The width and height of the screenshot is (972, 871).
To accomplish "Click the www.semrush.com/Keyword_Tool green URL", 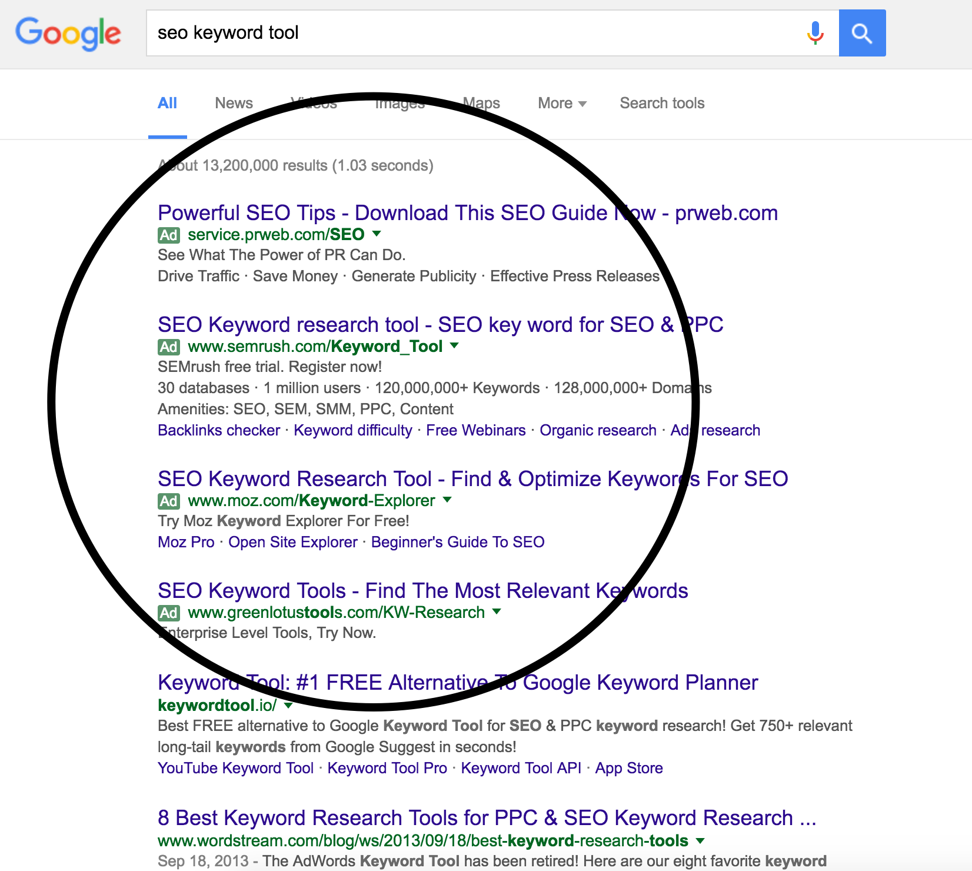I will tap(315, 346).
